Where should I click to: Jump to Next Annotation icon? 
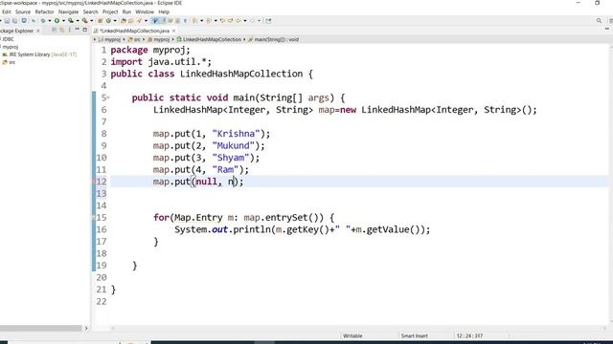[194, 21]
